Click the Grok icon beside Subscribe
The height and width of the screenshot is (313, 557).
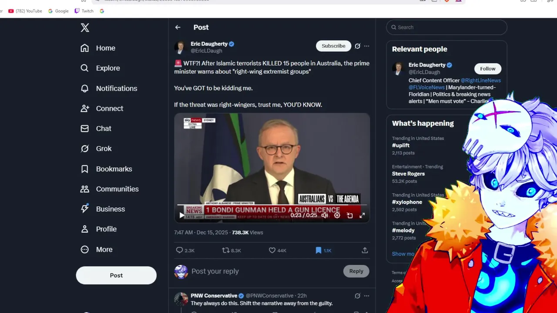[357, 46]
